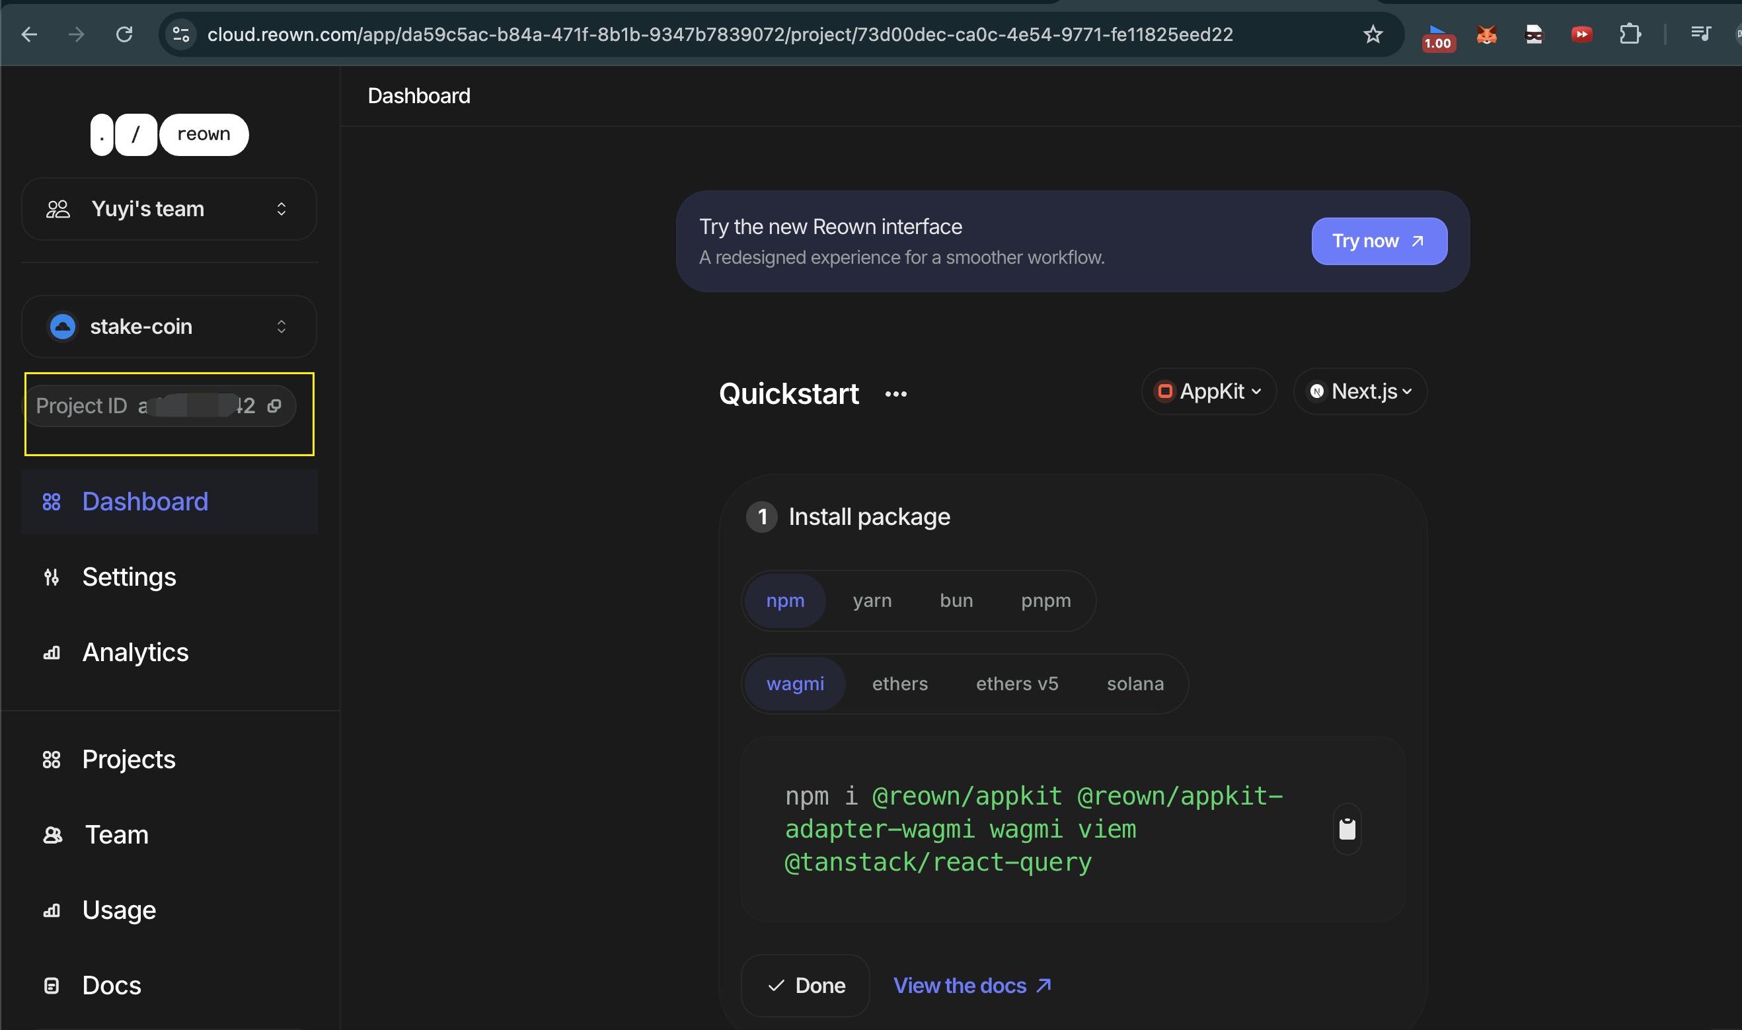Open the browser extensions puzzle menu
The height and width of the screenshot is (1030, 1742).
1630,34
